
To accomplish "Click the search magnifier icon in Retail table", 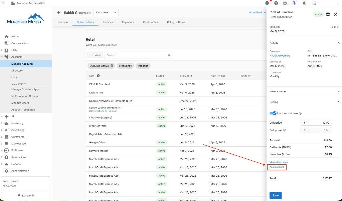I will point(169,55).
